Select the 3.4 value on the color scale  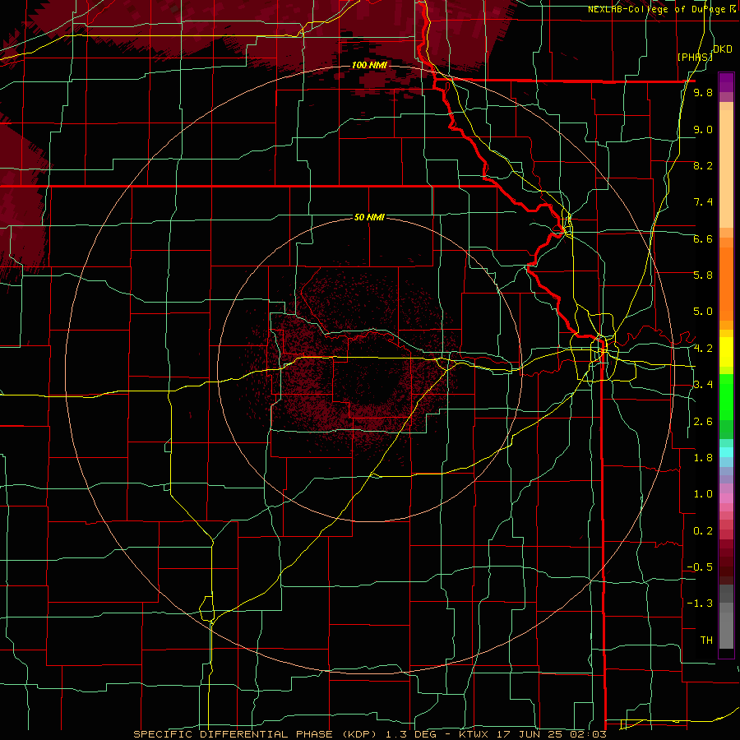703,385
